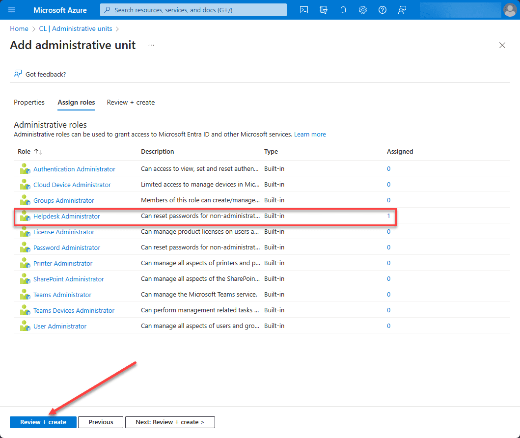Click 'Can manage product licenses on users' description
This screenshot has width=520, height=438.
200,232
